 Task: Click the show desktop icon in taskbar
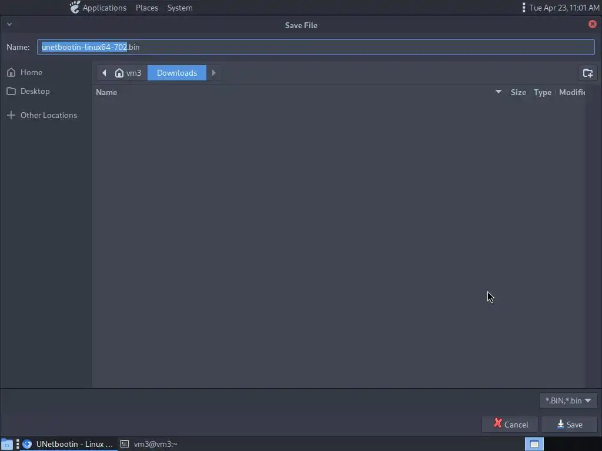[7, 444]
